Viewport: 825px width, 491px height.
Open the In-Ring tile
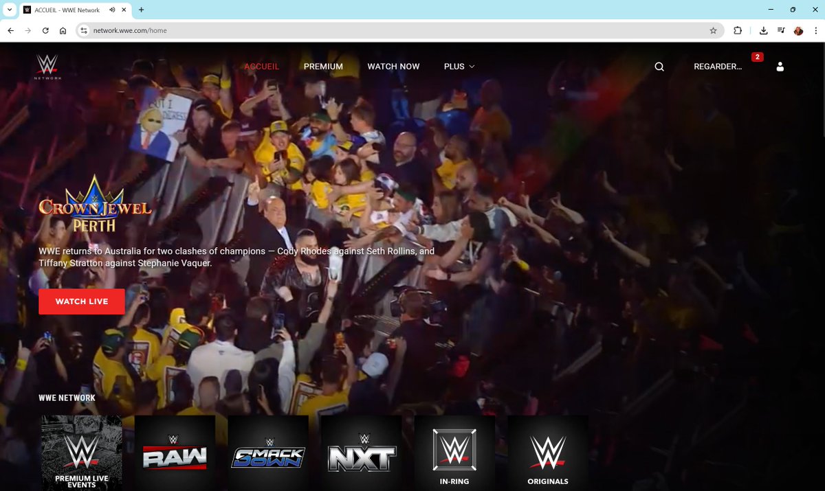coord(454,453)
